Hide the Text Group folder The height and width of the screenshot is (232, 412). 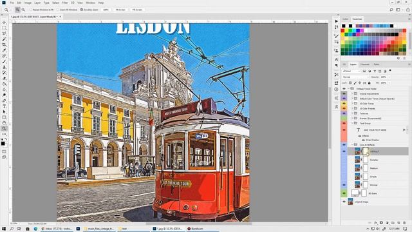point(344,123)
